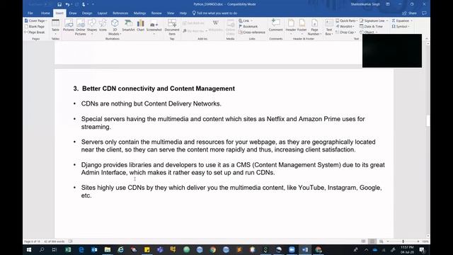Switch to the Design tab

(x=87, y=13)
